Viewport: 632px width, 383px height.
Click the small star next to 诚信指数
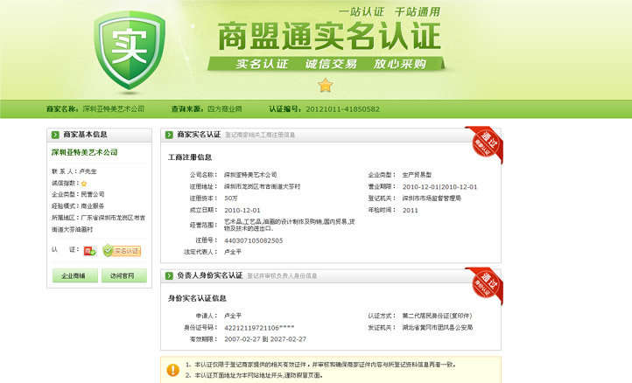pyautogui.click(x=84, y=184)
